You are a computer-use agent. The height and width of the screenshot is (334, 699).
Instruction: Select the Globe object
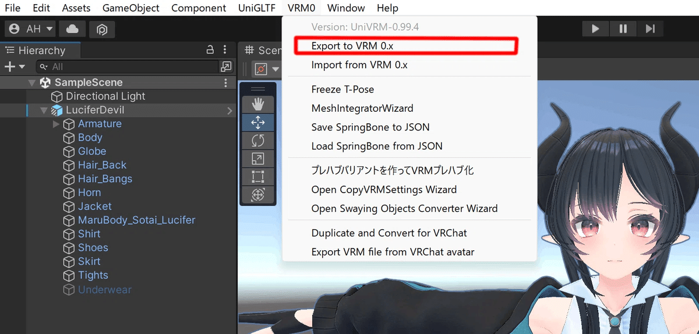92,151
